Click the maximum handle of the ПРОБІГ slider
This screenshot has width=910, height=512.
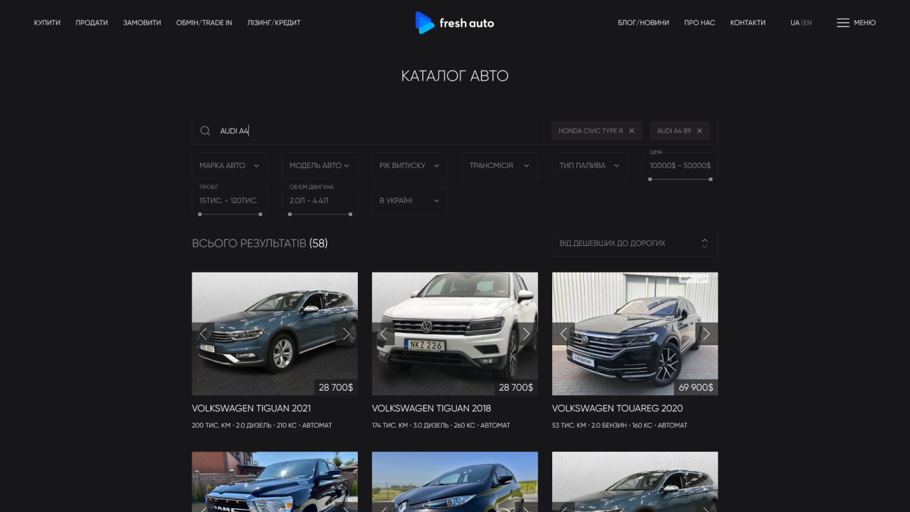click(x=260, y=214)
